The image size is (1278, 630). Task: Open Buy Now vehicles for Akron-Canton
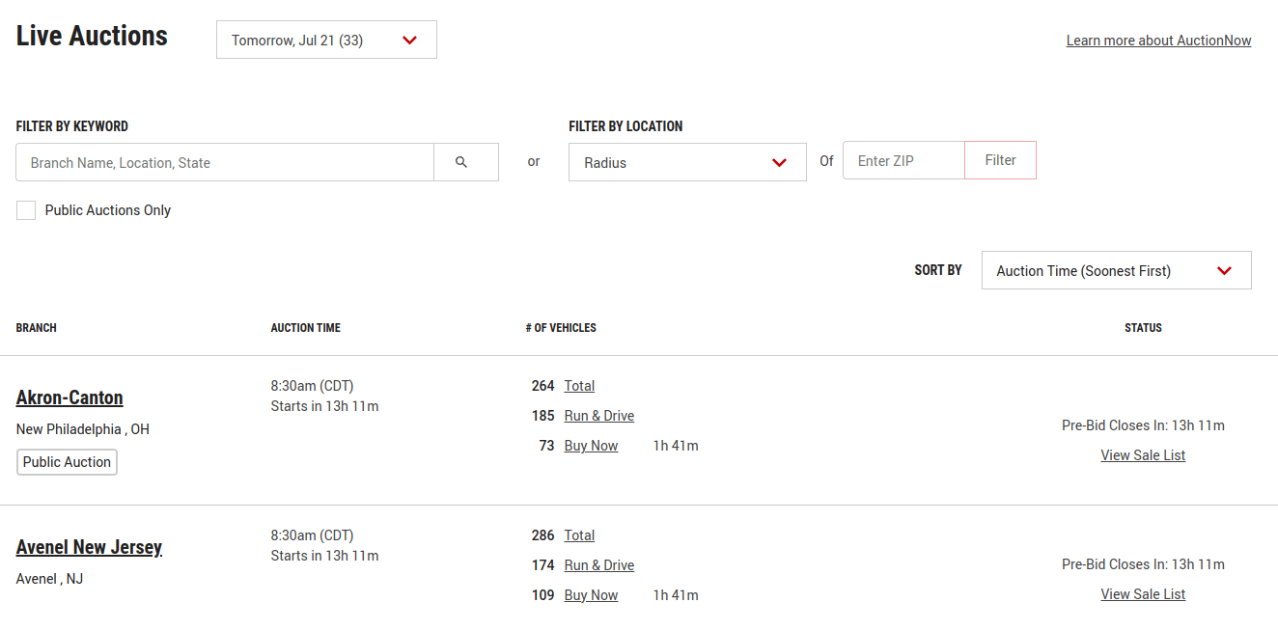tap(591, 446)
